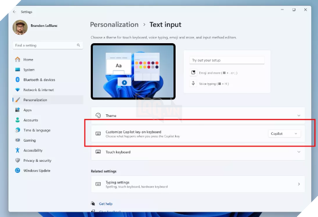This screenshot has width=318, height=217.
Task: Select Personalization in sidebar
Action: 48,100
